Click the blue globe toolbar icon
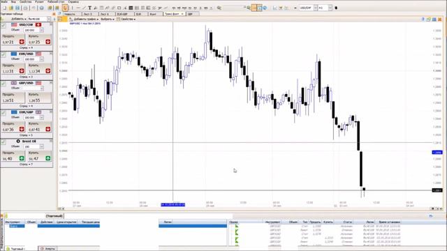Viewport: 447px width, 251px height. coord(265,8)
